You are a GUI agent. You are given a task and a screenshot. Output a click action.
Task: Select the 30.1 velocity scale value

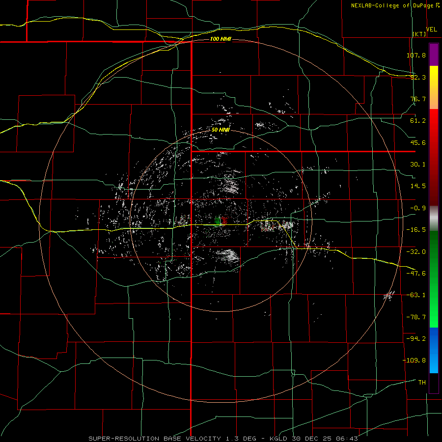pos(418,165)
